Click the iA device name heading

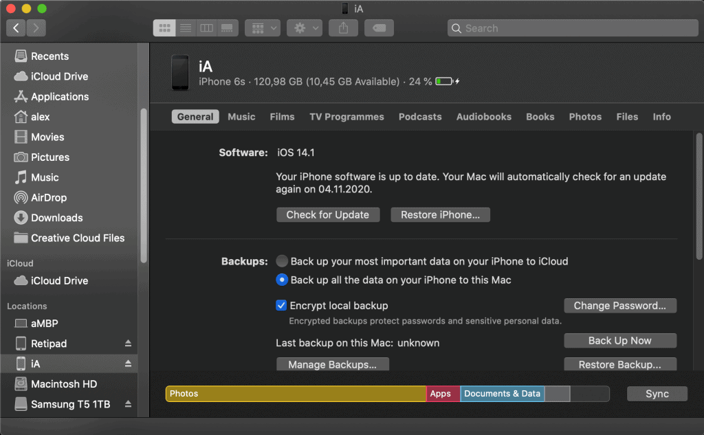click(206, 67)
